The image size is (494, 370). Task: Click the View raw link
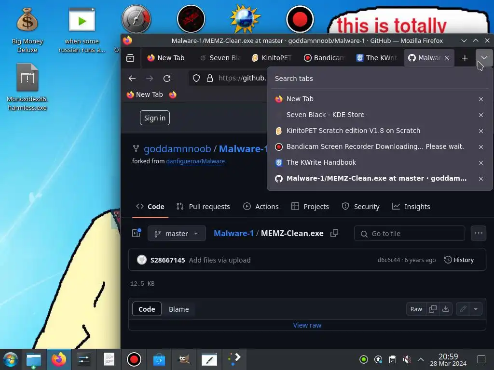pyautogui.click(x=307, y=325)
